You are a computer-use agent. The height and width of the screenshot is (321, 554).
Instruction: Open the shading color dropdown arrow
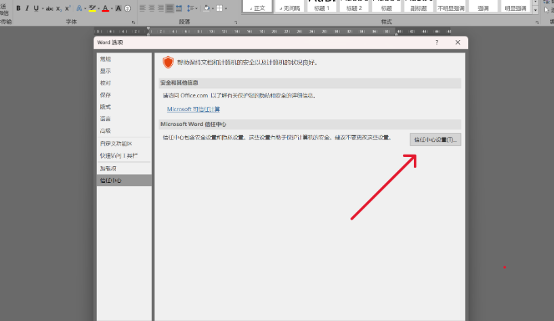pyautogui.click(x=213, y=9)
